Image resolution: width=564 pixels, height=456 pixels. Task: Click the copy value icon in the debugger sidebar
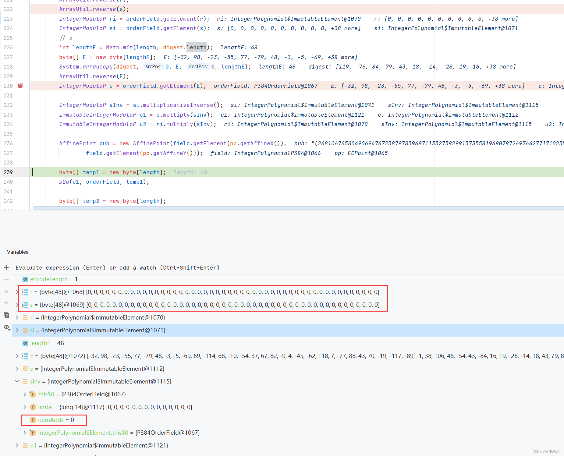(x=6, y=314)
